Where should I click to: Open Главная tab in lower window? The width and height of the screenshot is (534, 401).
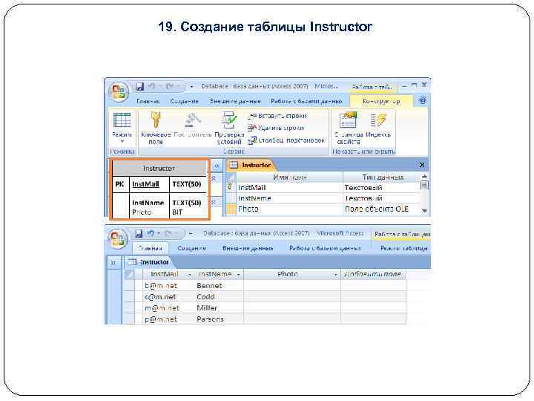click(150, 248)
